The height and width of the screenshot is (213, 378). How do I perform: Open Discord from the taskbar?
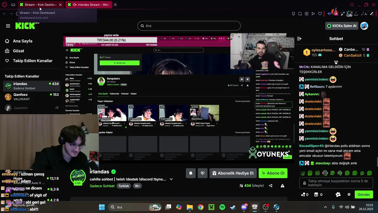244,207
